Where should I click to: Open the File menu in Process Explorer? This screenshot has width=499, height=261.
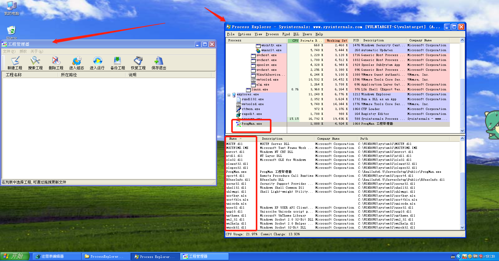pyautogui.click(x=231, y=34)
